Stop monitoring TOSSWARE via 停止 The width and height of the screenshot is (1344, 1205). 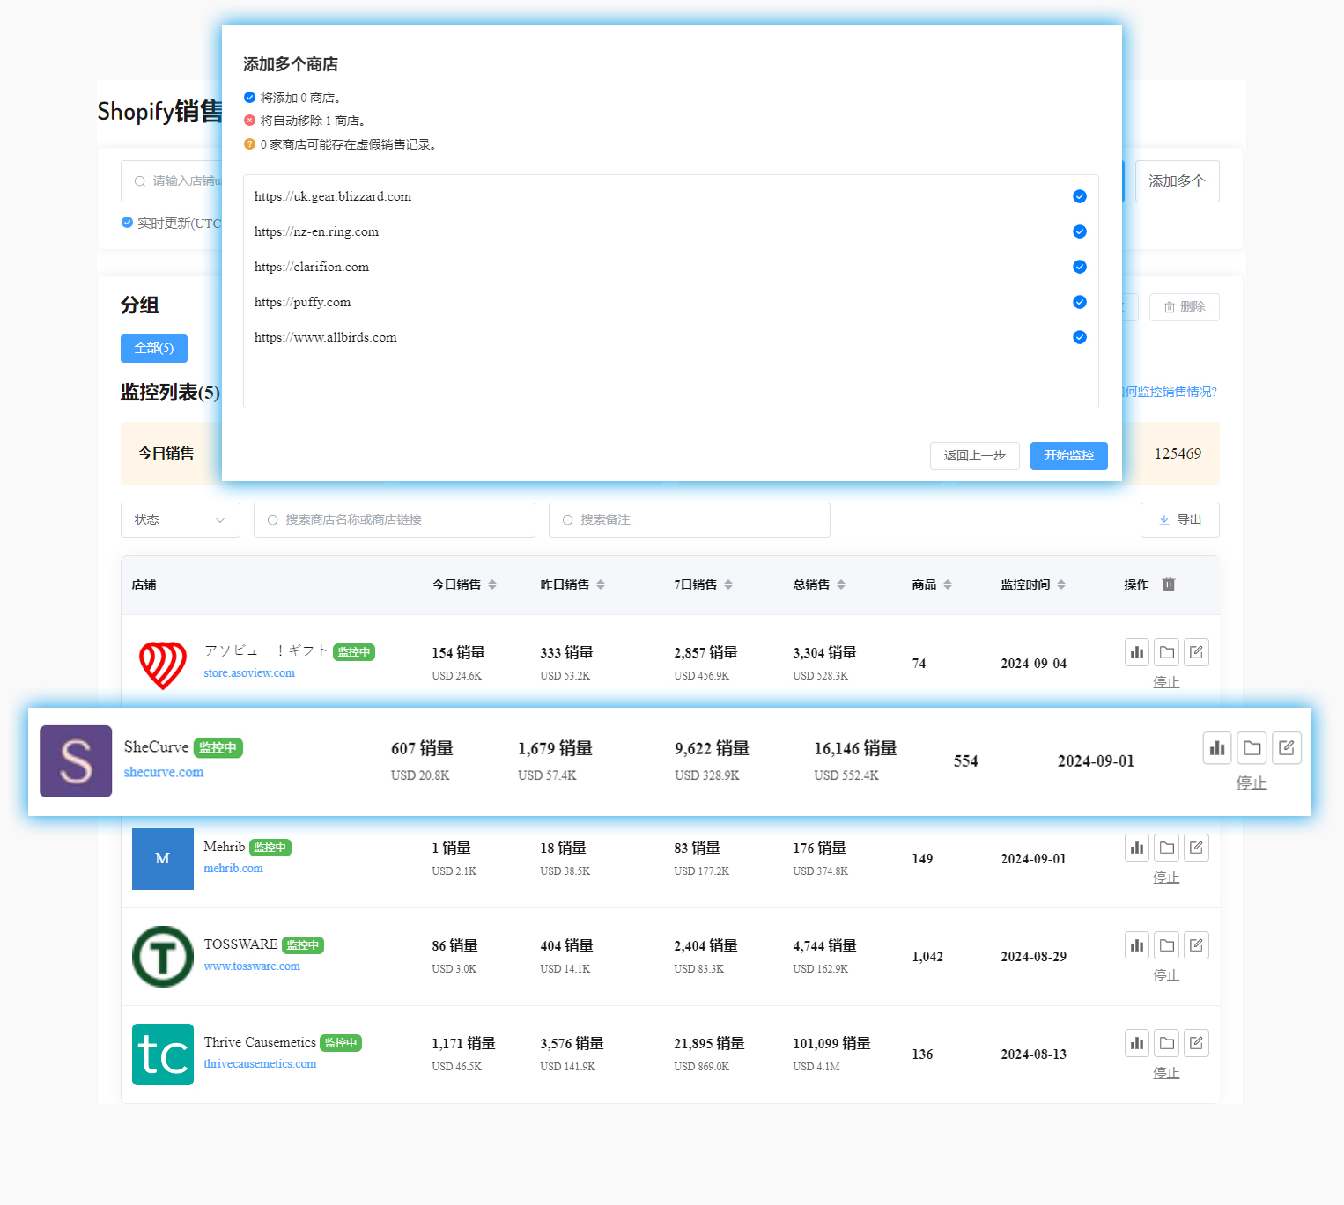click(1166, 975)
